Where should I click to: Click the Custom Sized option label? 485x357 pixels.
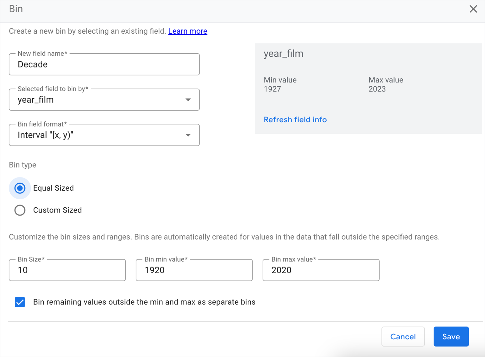[58, 210]
